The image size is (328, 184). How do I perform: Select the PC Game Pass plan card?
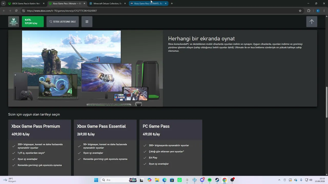pyautogui.click(x=171, y=148)
